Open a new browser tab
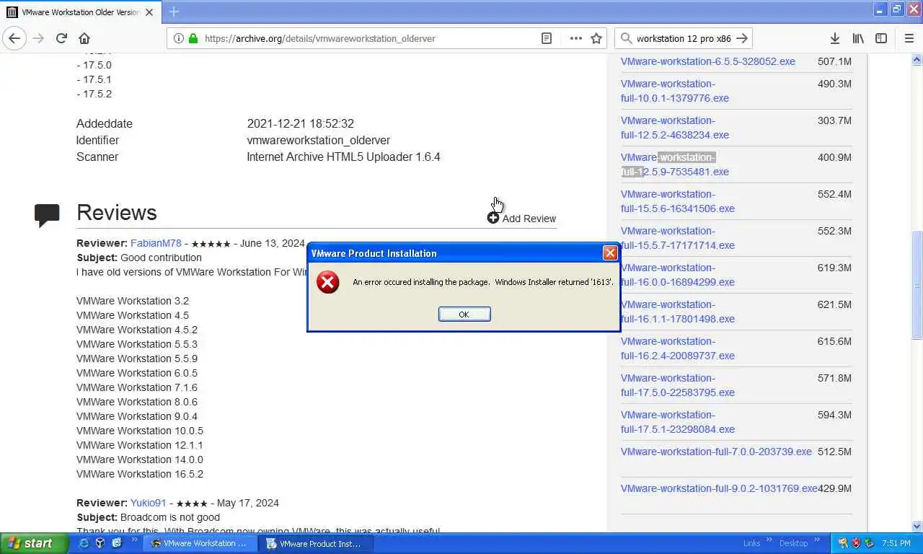The height and width of the screenshot is (554, 923). tap(174, 12)
